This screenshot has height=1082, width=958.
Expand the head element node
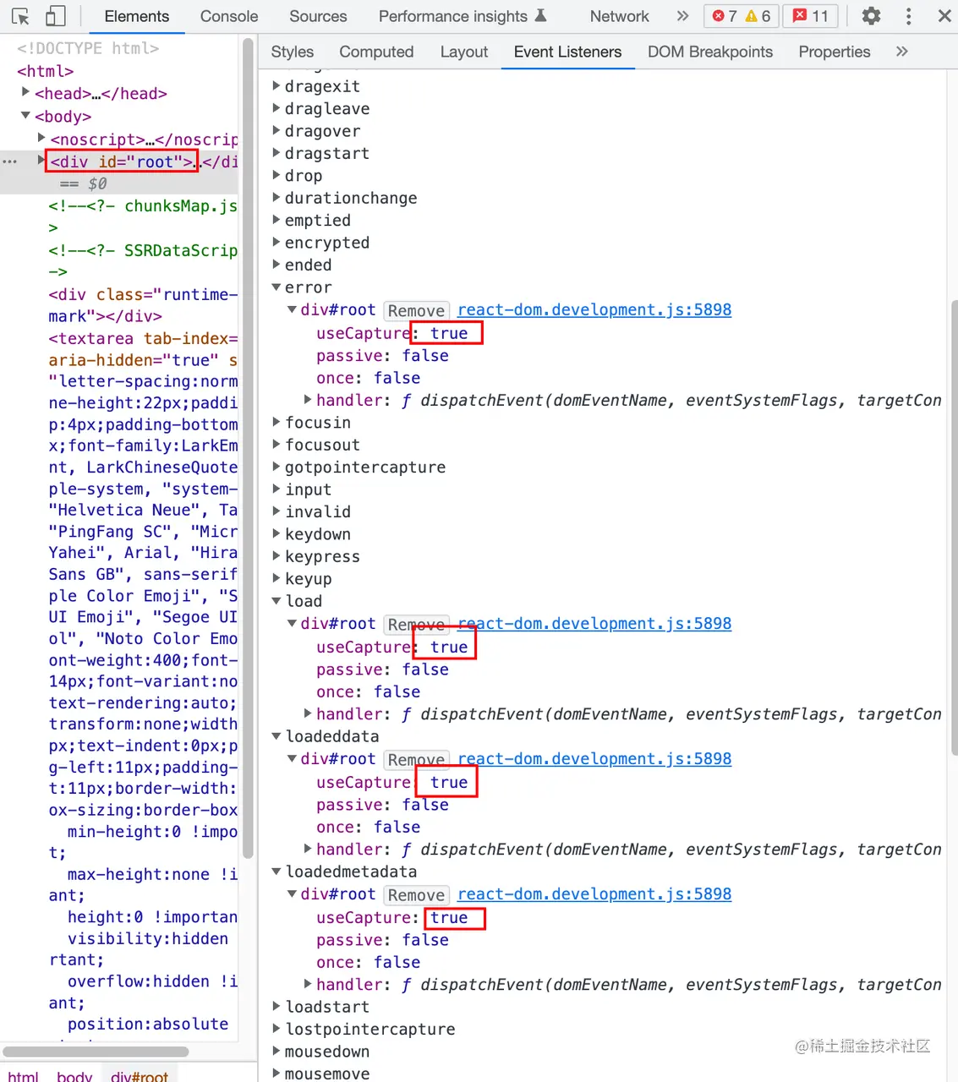(x=25, y=92)
